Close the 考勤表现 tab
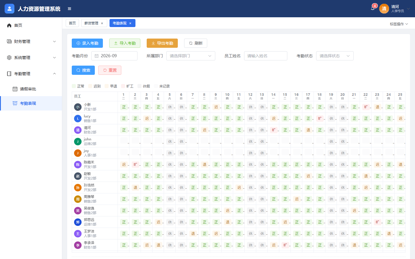The image size is (415, 259). (130, 23)
